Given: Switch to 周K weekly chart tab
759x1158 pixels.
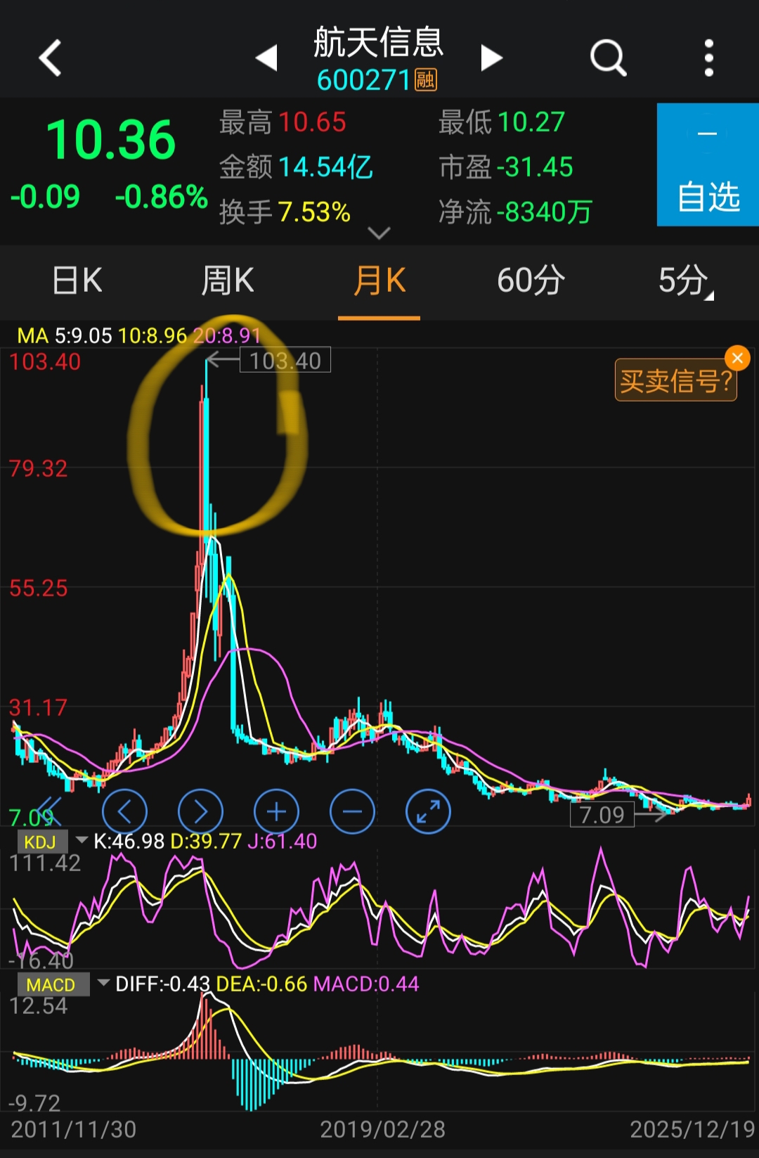Looking at the screenshot, I should [227, 281].
